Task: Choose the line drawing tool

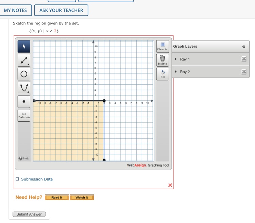Action: (x=24, y=61)
